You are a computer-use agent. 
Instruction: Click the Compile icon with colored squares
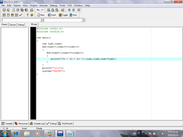tap(4, 15)
